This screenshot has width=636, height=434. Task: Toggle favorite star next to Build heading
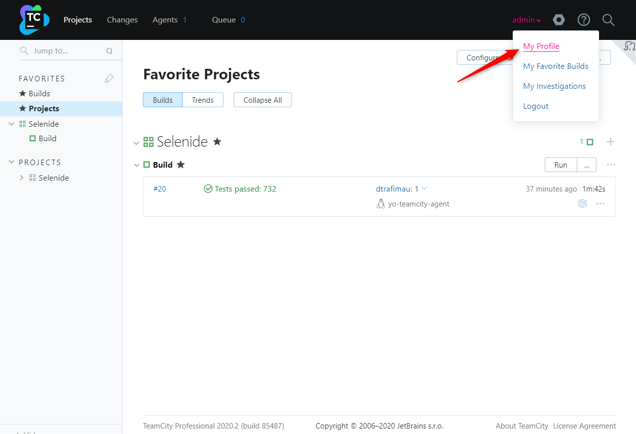(x=181, y=165)
